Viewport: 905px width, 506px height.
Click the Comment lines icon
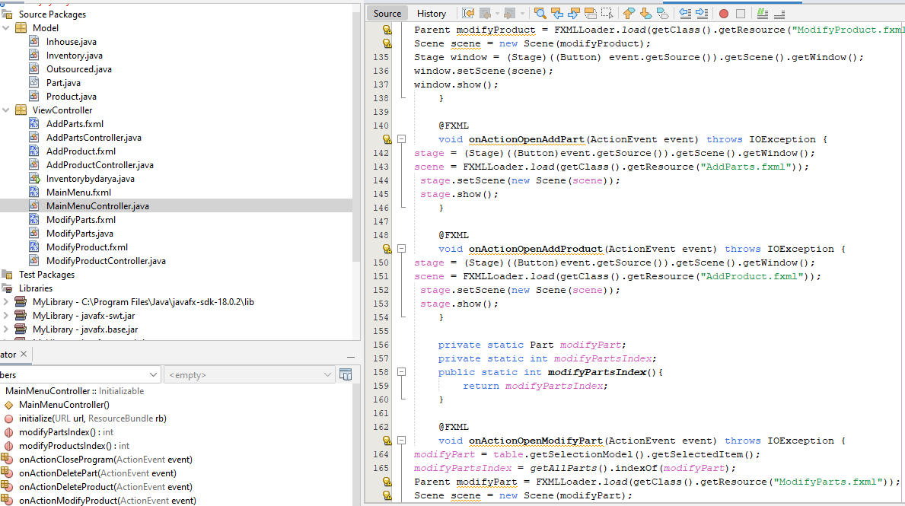click(763, 13)
